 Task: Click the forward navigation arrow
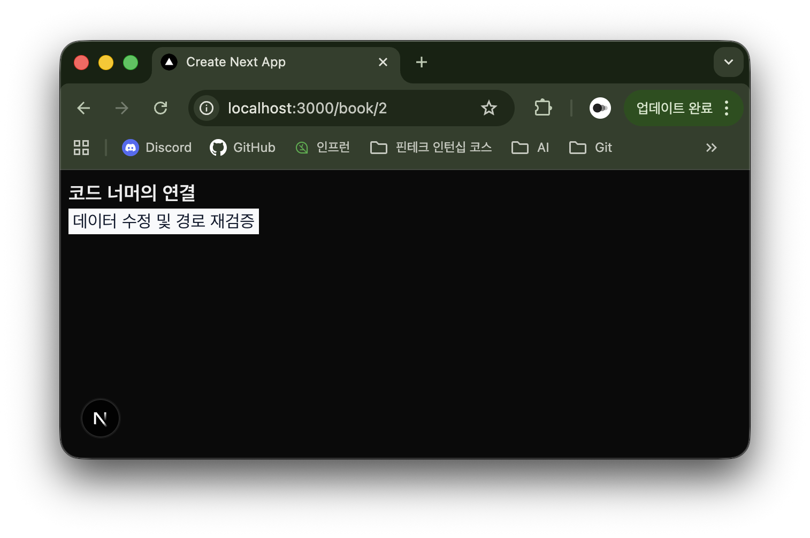(x=122, y=108)
